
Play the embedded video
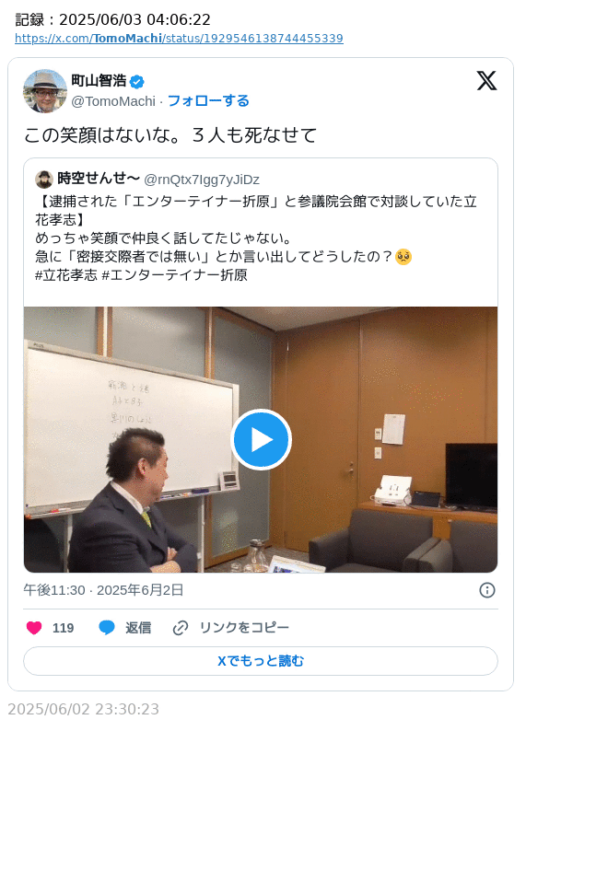[261, 439]
